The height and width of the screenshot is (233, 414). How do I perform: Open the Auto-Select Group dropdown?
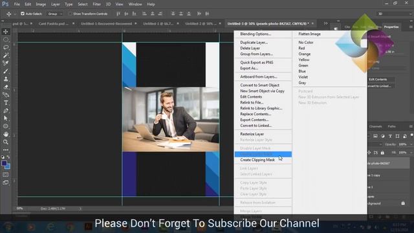(54, 14)
